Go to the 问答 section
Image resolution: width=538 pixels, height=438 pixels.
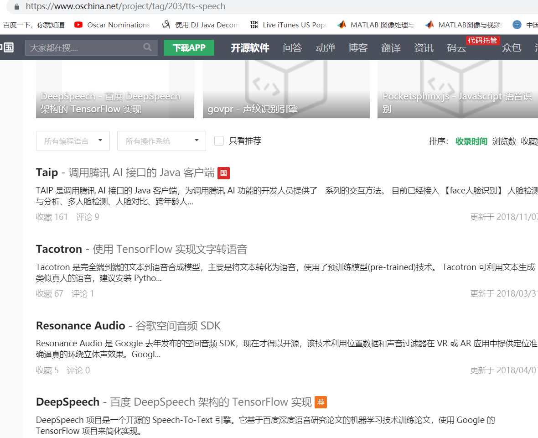click(292, 48)
